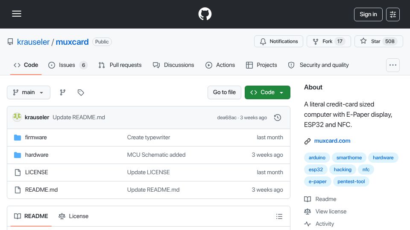Open the hardware folder in file list
This screenshot has height=230, width=410.
pos(37,155)
